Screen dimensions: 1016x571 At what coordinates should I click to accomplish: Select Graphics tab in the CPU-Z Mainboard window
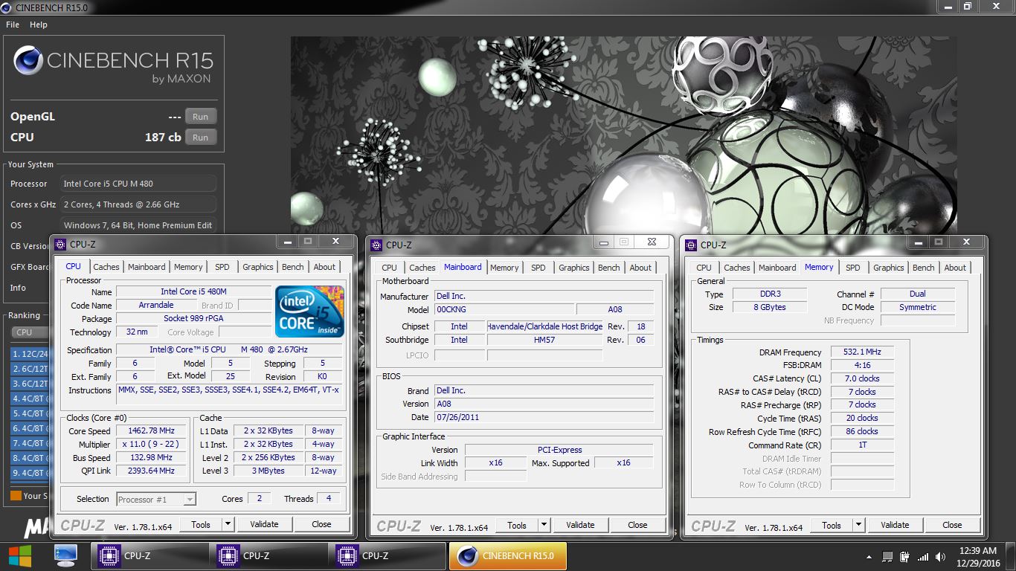click(x=574, y=268)
